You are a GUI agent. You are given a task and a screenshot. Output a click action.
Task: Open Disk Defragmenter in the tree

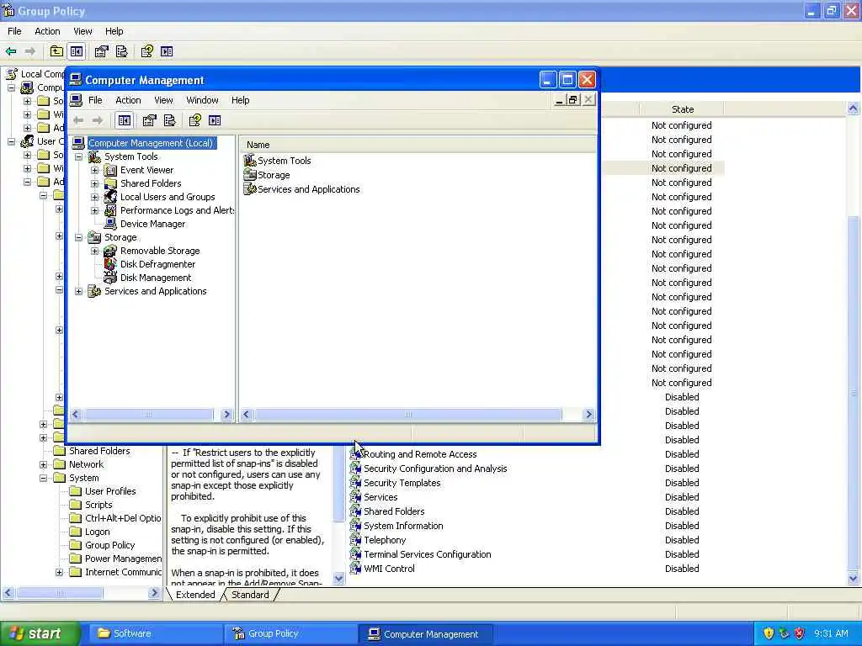[157, 264]
